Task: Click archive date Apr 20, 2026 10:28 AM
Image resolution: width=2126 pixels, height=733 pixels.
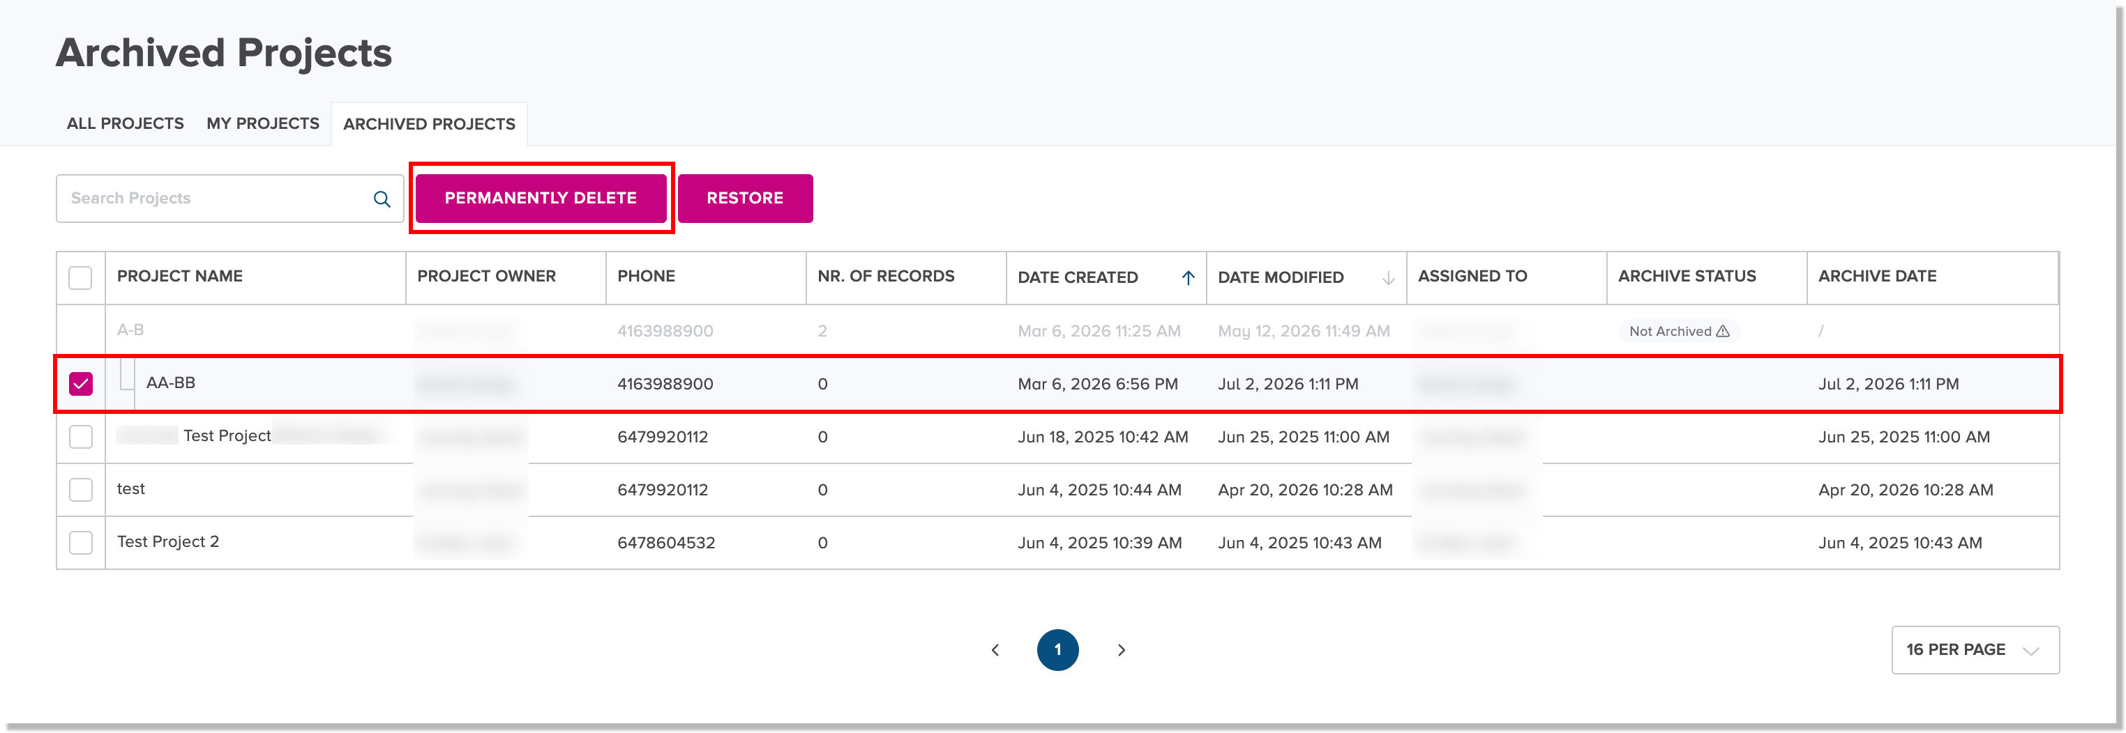Action: coord(1906,490)
